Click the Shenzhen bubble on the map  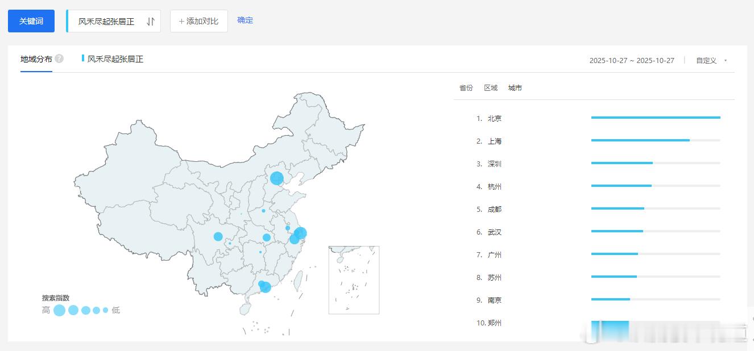coord(266,287)
